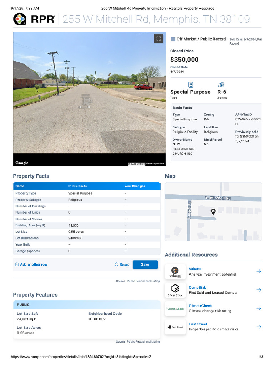
Task: Click the Reset circular arrow icon
Action: pos(116,264)
